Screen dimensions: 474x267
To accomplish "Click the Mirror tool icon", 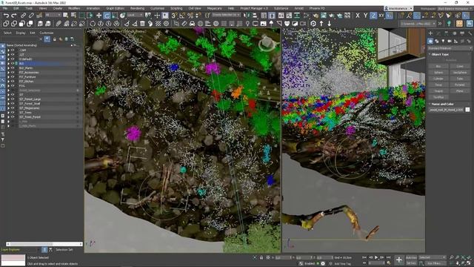I will [247, 15].
